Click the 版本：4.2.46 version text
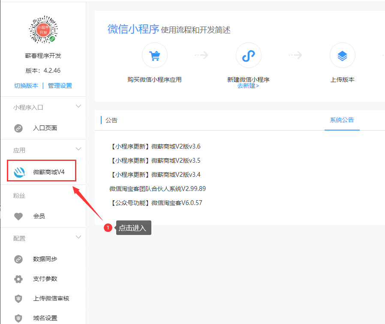This screenshot has width=385, height=324. click(x=43, y=71)
